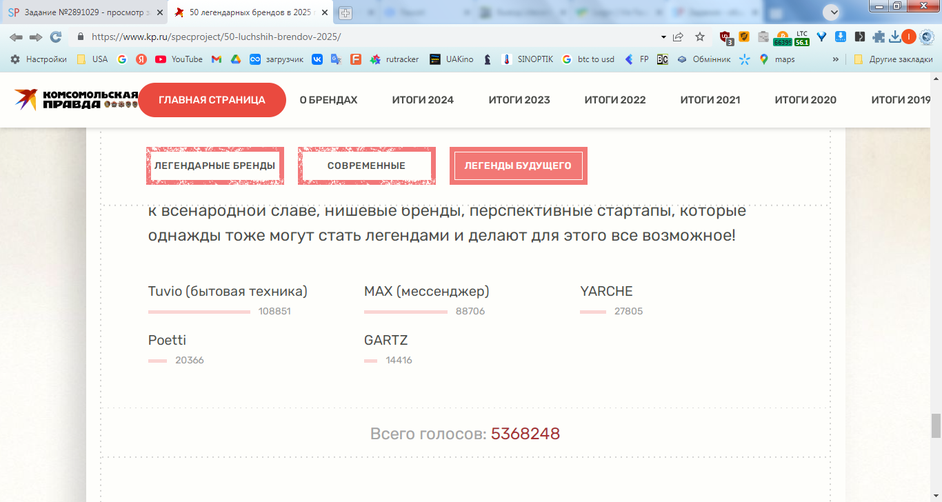Switch to the Задание №2891029 tab
Screen dimensions: 942x502
coord(85,12)
